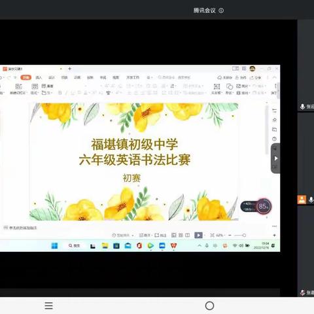
Task: Click the new slide icon in ribbon
Action: click(18, 86)
